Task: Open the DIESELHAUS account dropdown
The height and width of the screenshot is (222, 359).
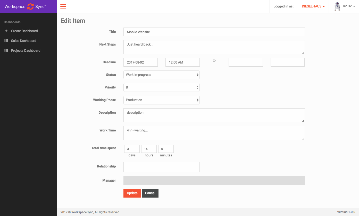Action: pyautogui.click(x=313, y=6)
